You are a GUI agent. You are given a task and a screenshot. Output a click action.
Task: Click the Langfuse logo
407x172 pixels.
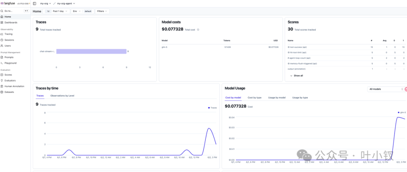[x=8, y=3]
